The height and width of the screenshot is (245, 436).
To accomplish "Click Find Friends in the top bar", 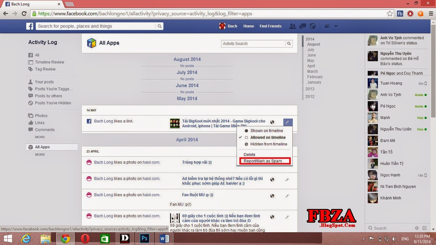I will (270, 26).
